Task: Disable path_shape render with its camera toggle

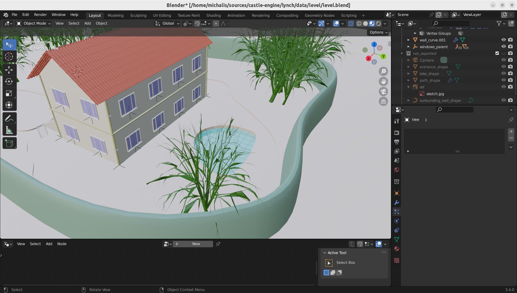Action: coord(511,80)
